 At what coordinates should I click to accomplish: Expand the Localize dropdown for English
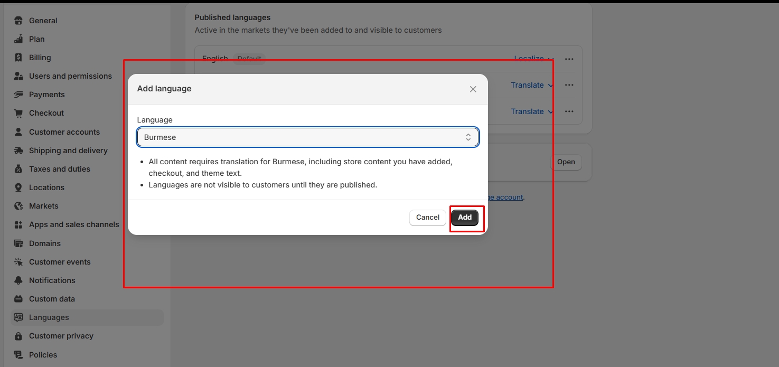[533, 59]
